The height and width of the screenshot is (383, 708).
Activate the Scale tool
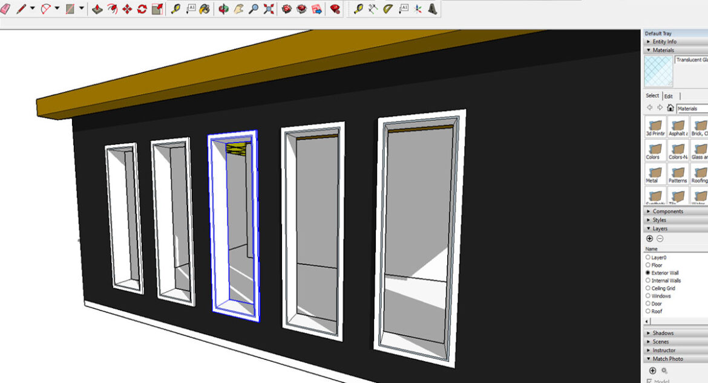tap(157, 8)
